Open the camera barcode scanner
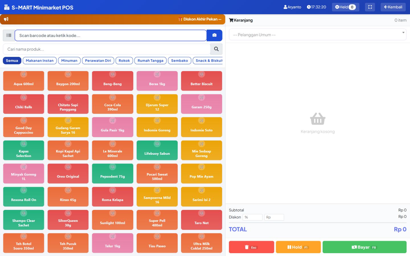The width and height of the screenshot is (410, 256). click(x=214, y=35)
